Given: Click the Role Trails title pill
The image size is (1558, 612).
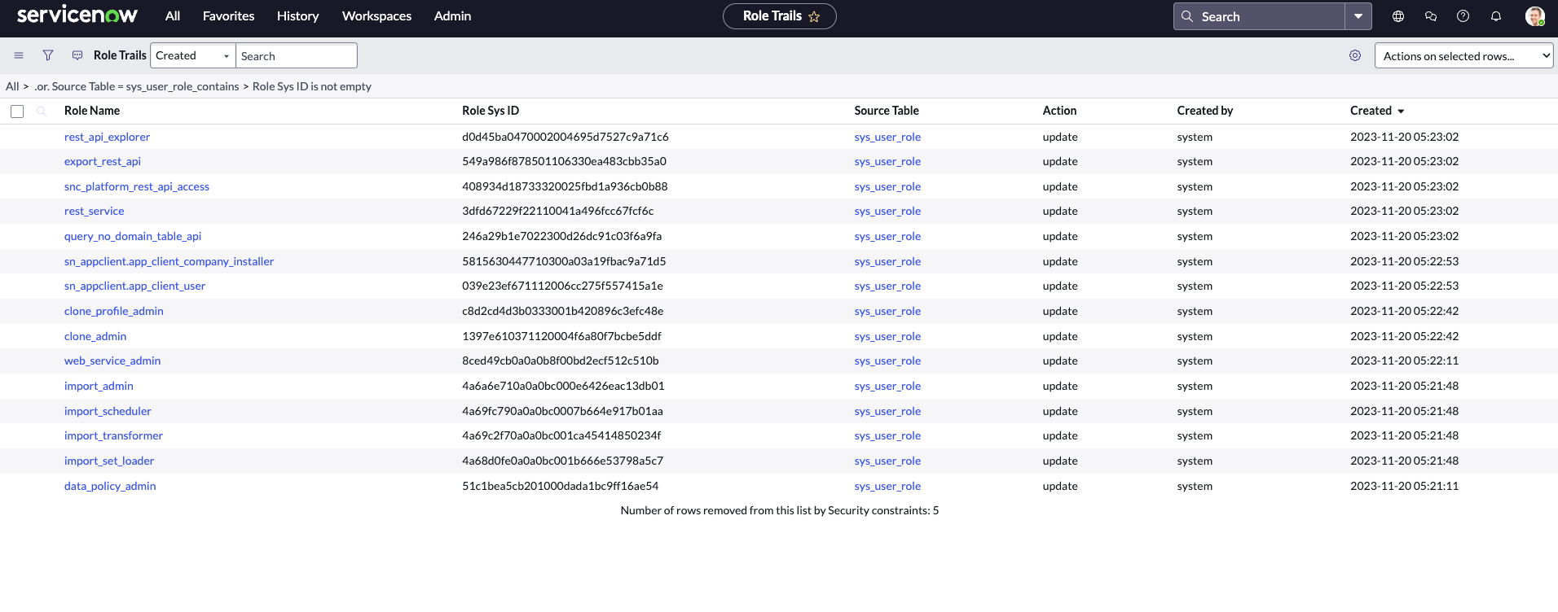Looking at the screenshot, I should (779, 16).
